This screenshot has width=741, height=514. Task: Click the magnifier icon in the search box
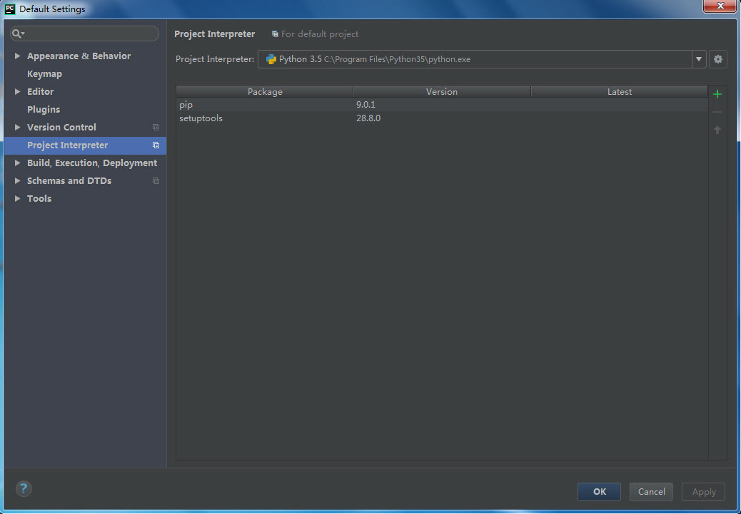pos(16,33)
